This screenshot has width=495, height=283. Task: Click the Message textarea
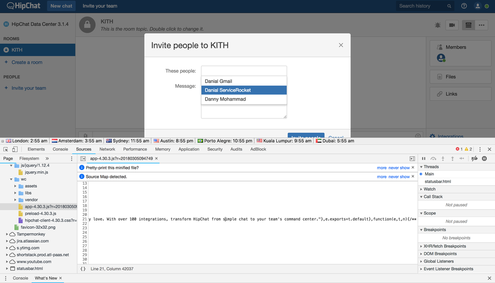pyautogui.click(x=244, y=112)
